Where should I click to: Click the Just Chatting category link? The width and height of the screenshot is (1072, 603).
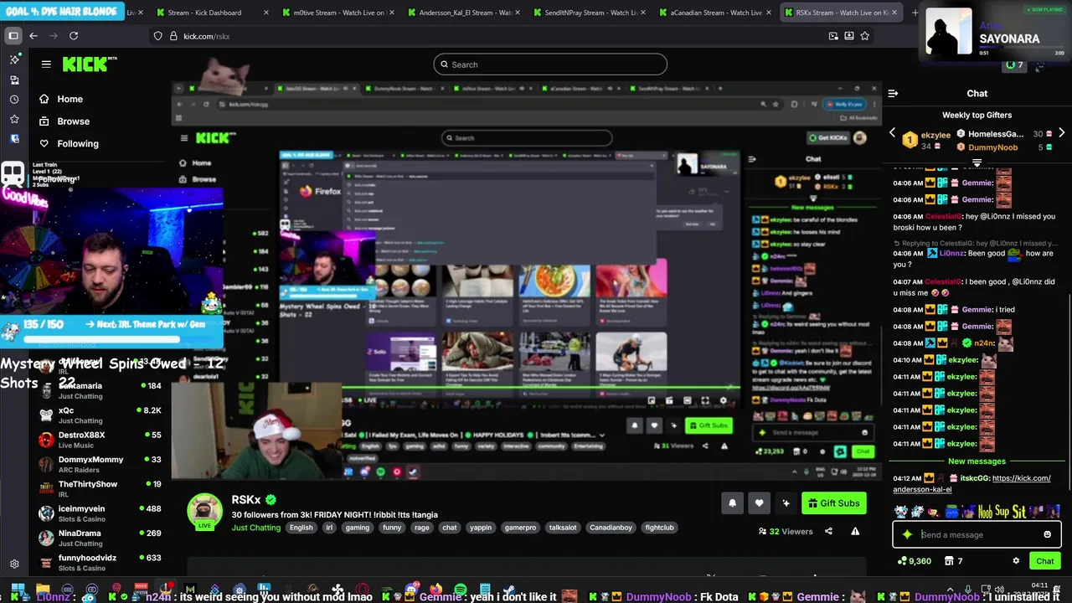tap(256, 528)
